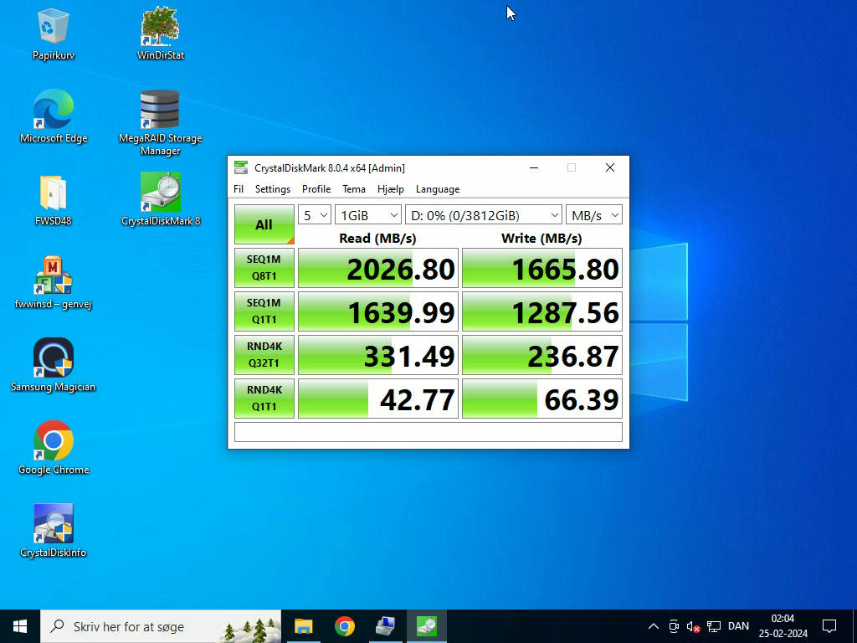Viewport: 857px width, 643px height.
Task: Click the green All benchmark button
Action: pos(264,224)
